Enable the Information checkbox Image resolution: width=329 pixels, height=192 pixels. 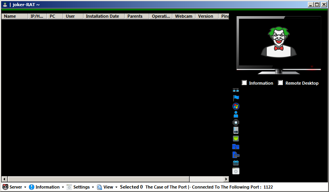(244, 83)
